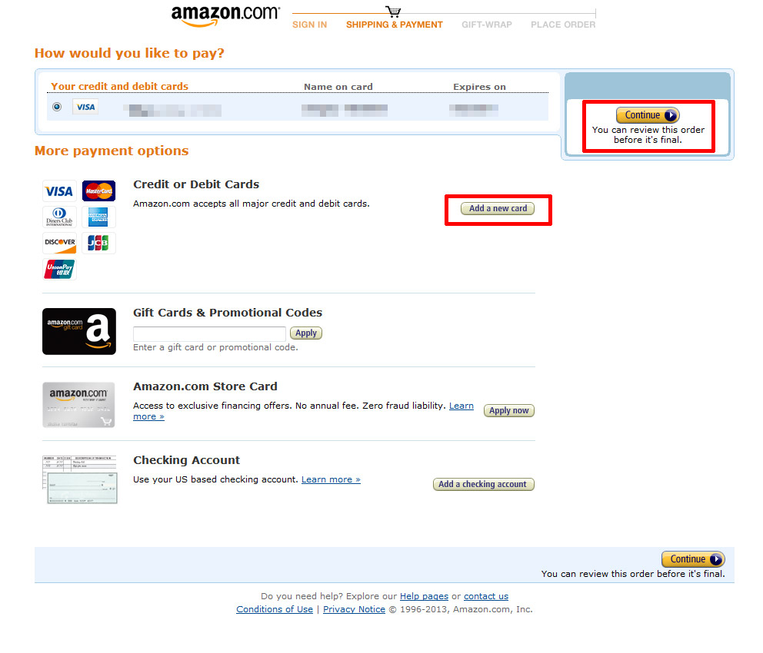Click the JCB card logo
This screenshot has width=763, height=653.
[x=98, y=243]
